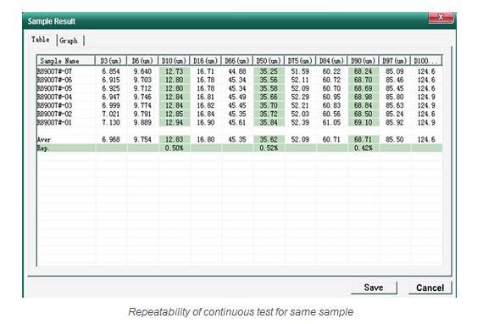
Task: Click the Rep. row label
Action: [x=43, y=148]
